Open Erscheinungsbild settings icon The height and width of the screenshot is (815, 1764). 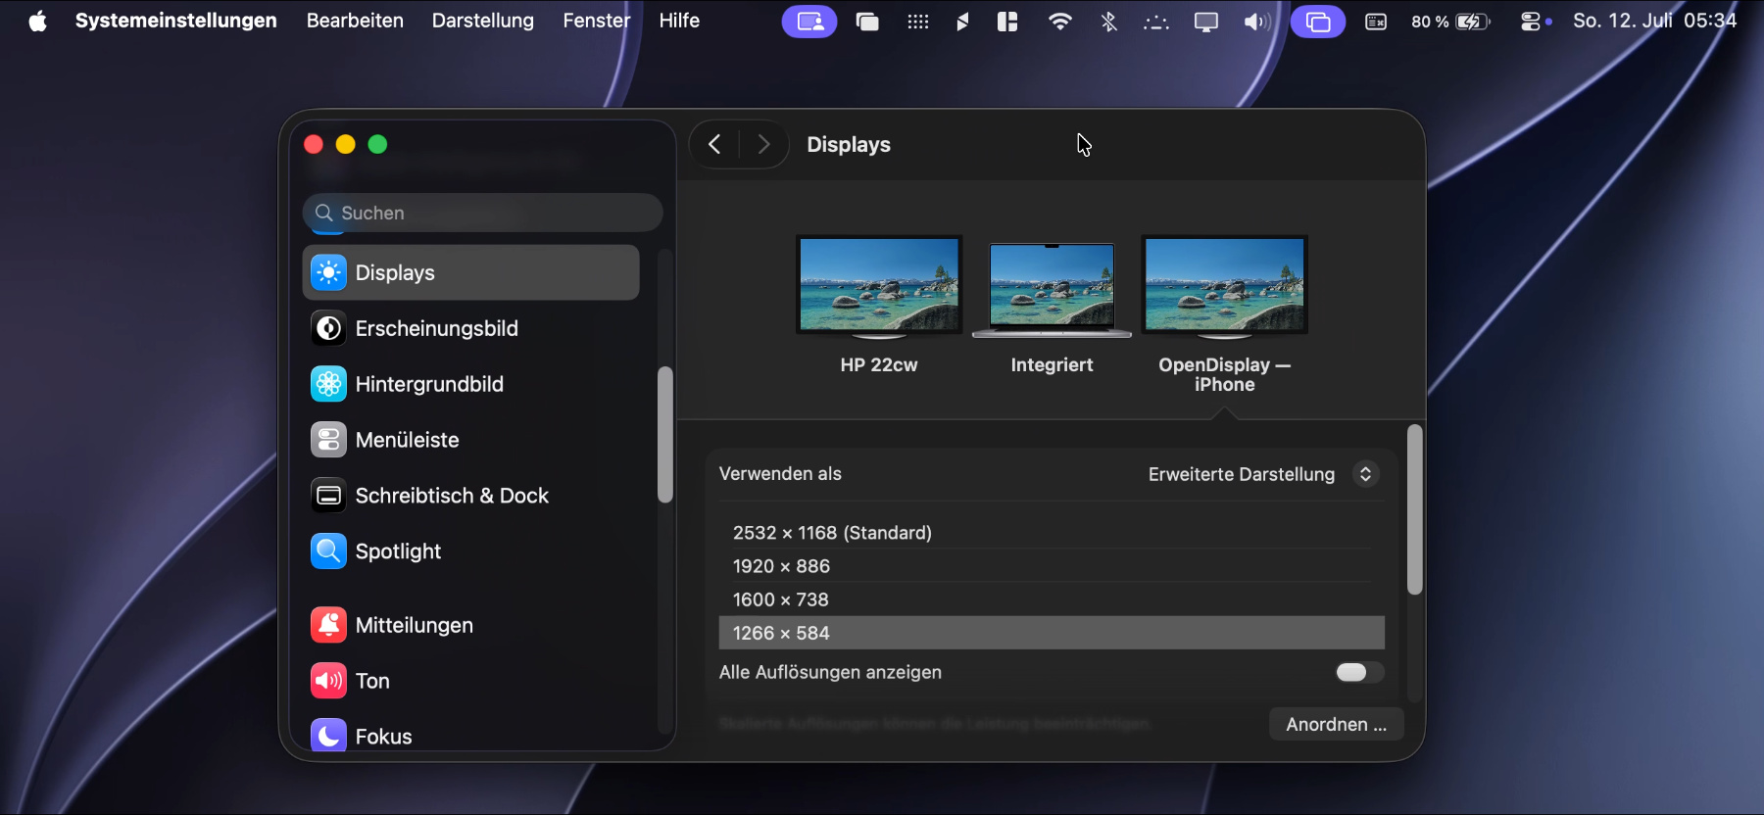[x=328, y=328]
